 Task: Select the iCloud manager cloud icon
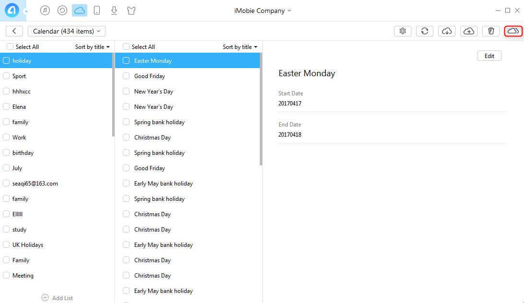pos(80,11)
